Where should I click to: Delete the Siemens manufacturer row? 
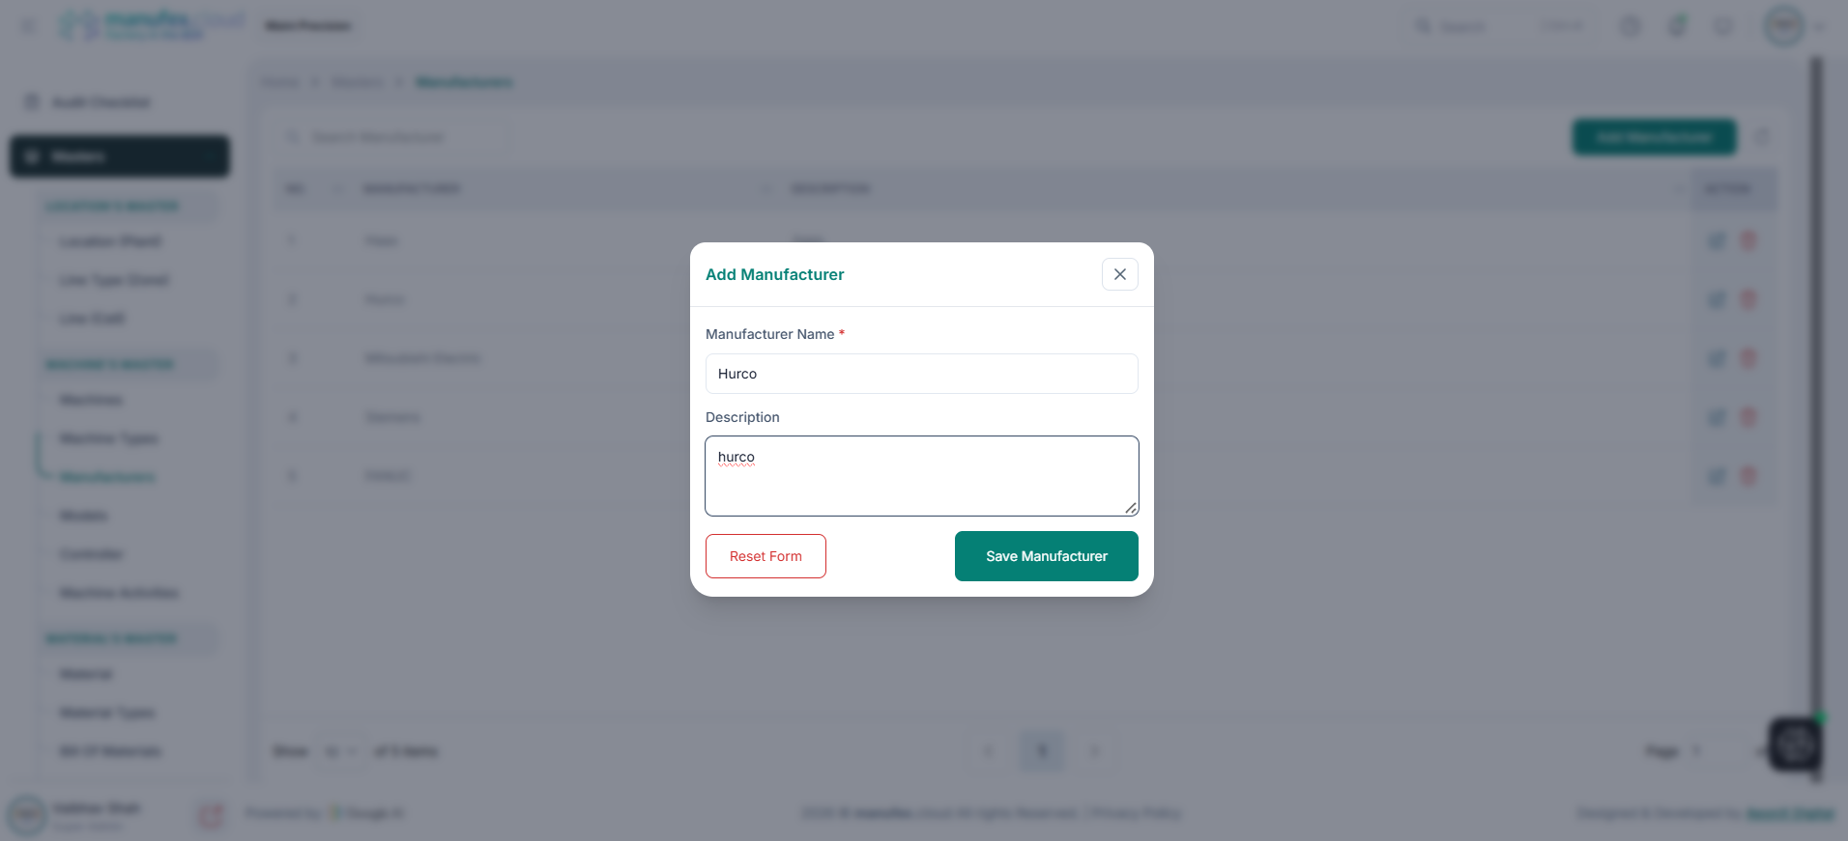(x=1747, y=417)
